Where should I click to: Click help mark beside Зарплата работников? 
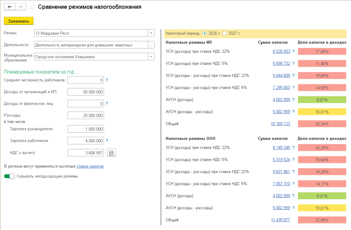coord(107,141)
